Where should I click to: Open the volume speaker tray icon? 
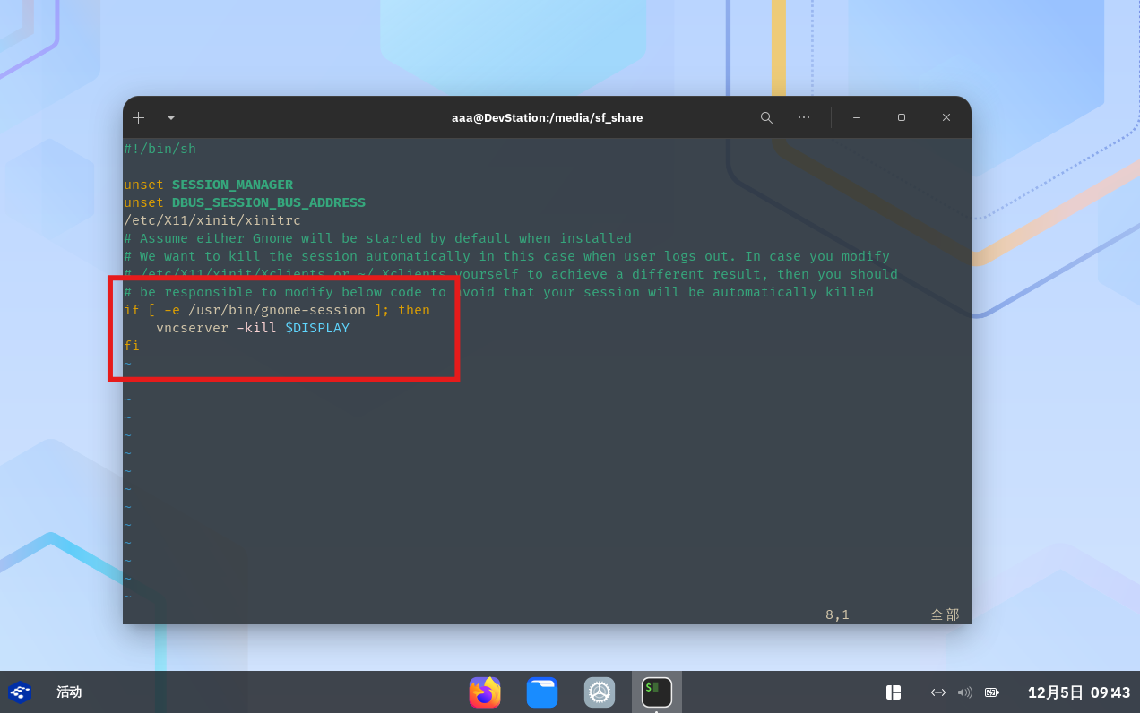click(x=965, y=692)
